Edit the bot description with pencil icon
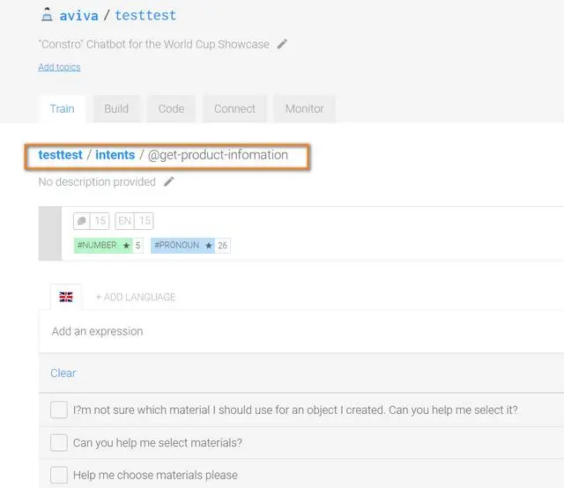The width and height of the screenshot is (564, 488). coord(282,44)
